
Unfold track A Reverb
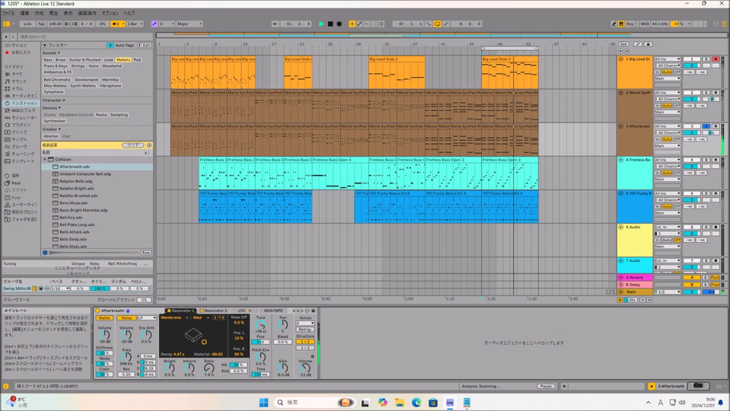click(620, 277)
